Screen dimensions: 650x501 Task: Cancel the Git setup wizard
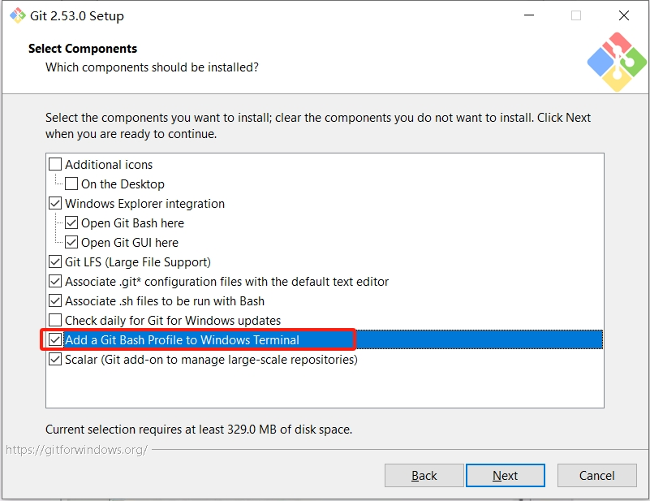pos(596,475)
